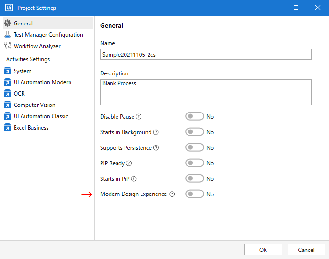Click the System activities settings icon
Viewport: 329px width, 259px height.
(x=8, y=71)
